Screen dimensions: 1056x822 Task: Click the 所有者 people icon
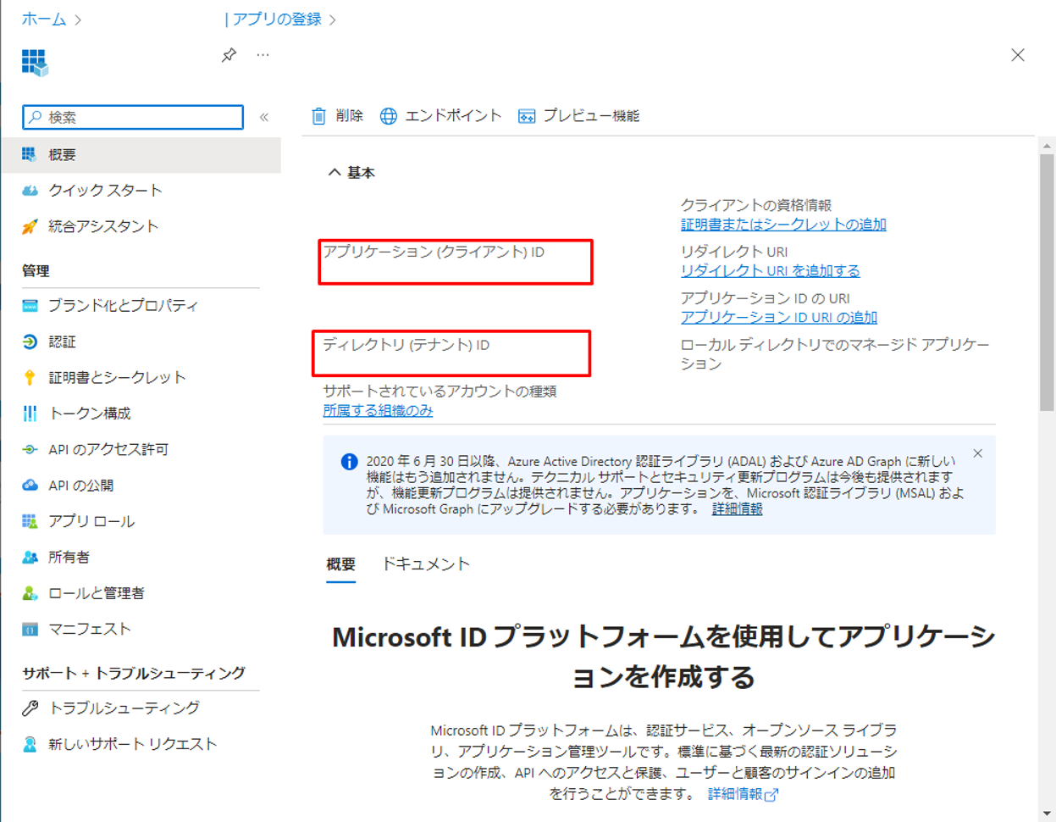point(30,557)
